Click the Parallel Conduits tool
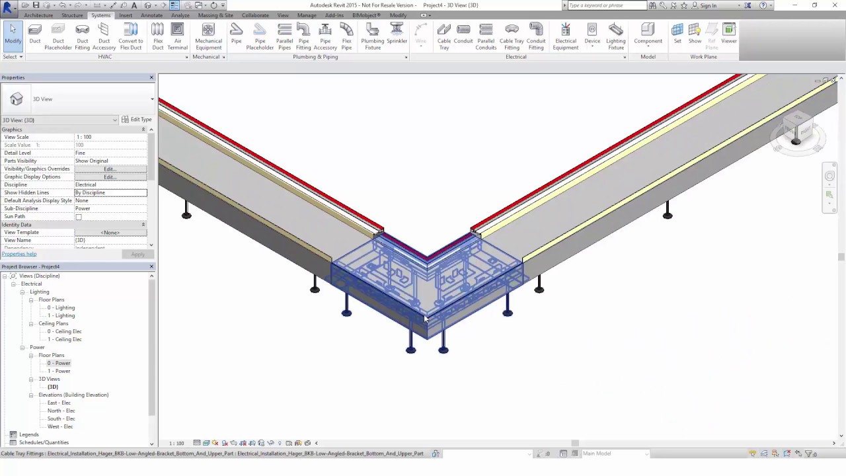This screenshot has height=476, width=846. click(x=486, y=36)
